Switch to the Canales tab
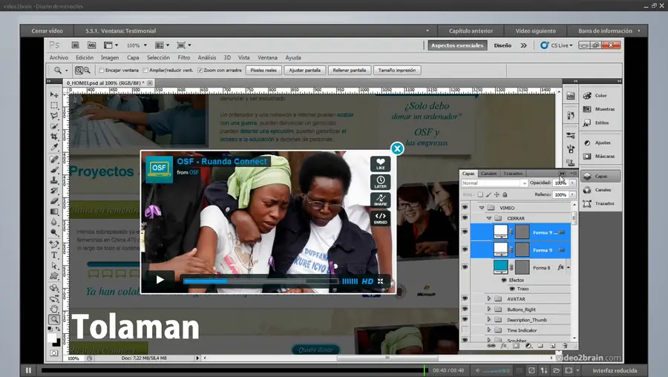Screen dimensions: 668x377 489,174
